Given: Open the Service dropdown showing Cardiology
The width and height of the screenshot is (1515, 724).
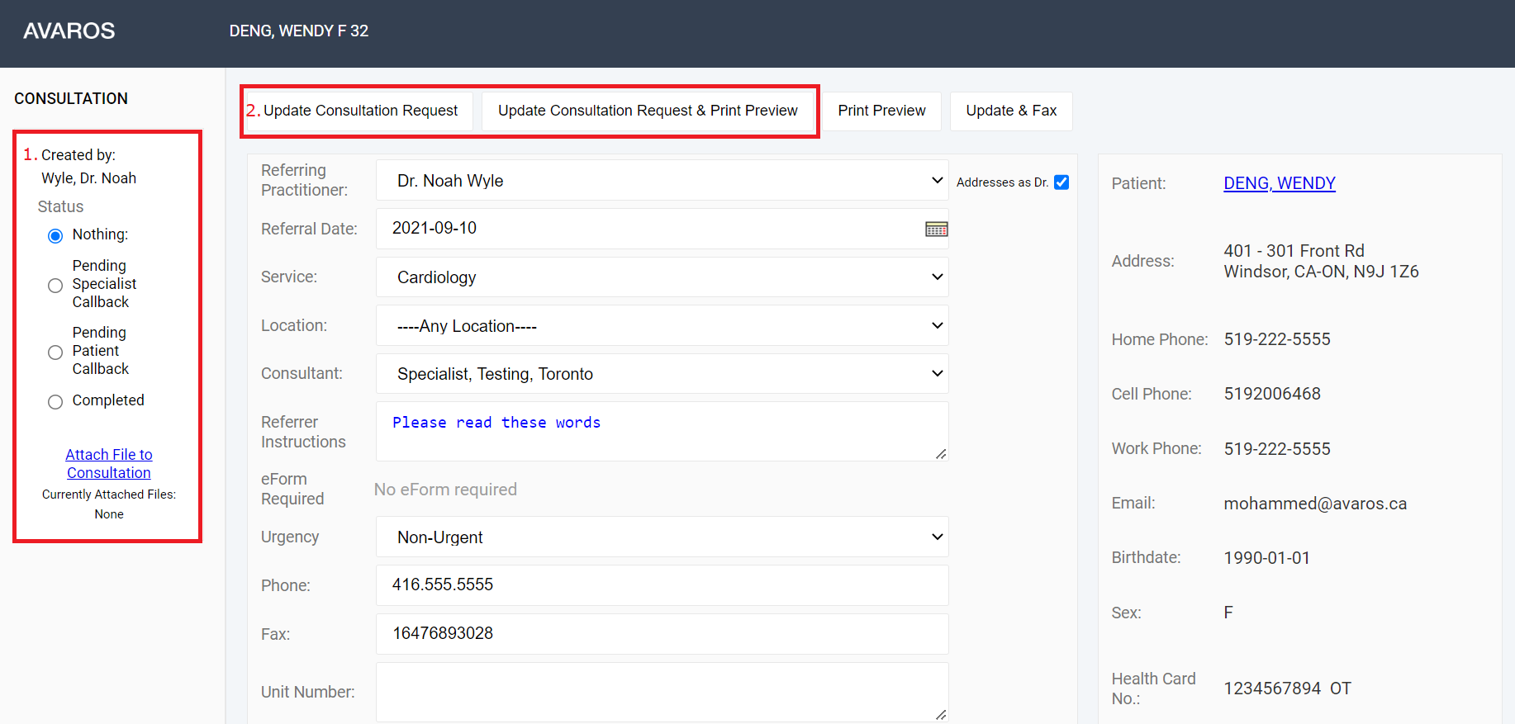Looking at the screenshot, I should click(662, 277).
